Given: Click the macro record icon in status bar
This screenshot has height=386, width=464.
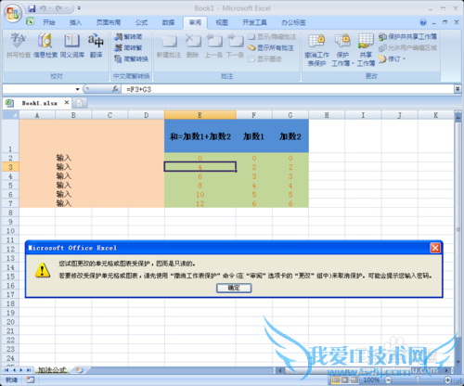Looking at the screenshot, I should [x=30, y=380].
